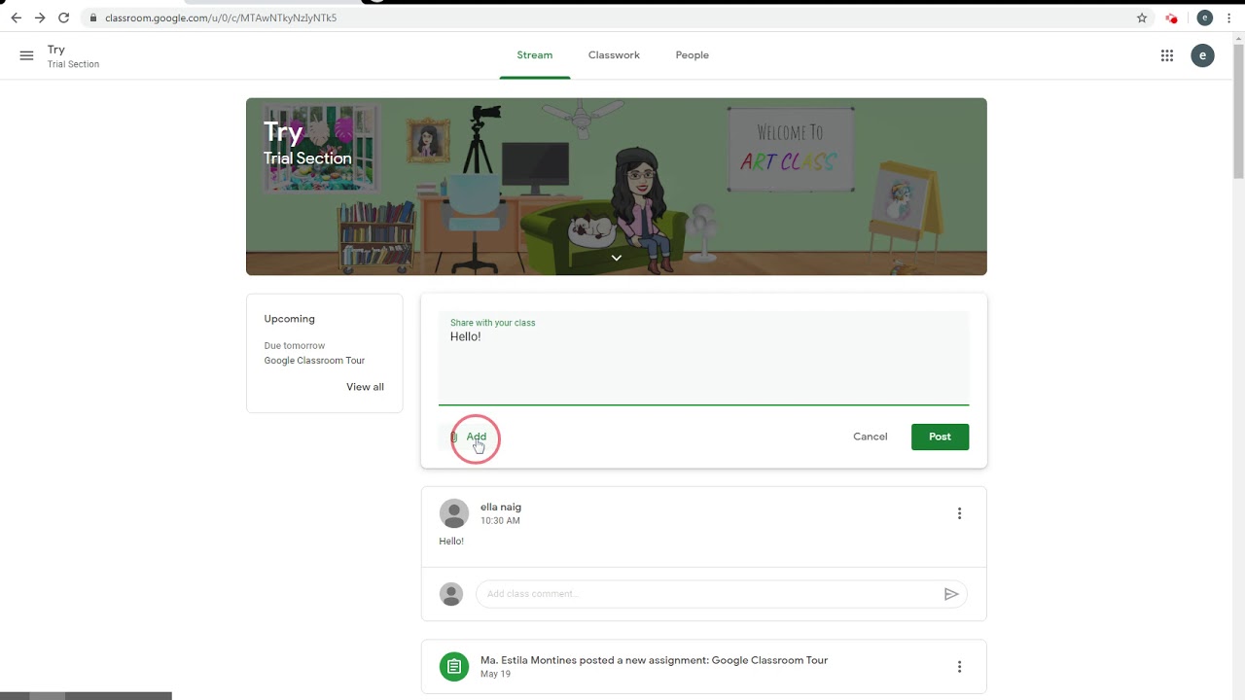The image size is (1245, 700).
Task: Click the Try class title in header
Action: tap(56, 50)
